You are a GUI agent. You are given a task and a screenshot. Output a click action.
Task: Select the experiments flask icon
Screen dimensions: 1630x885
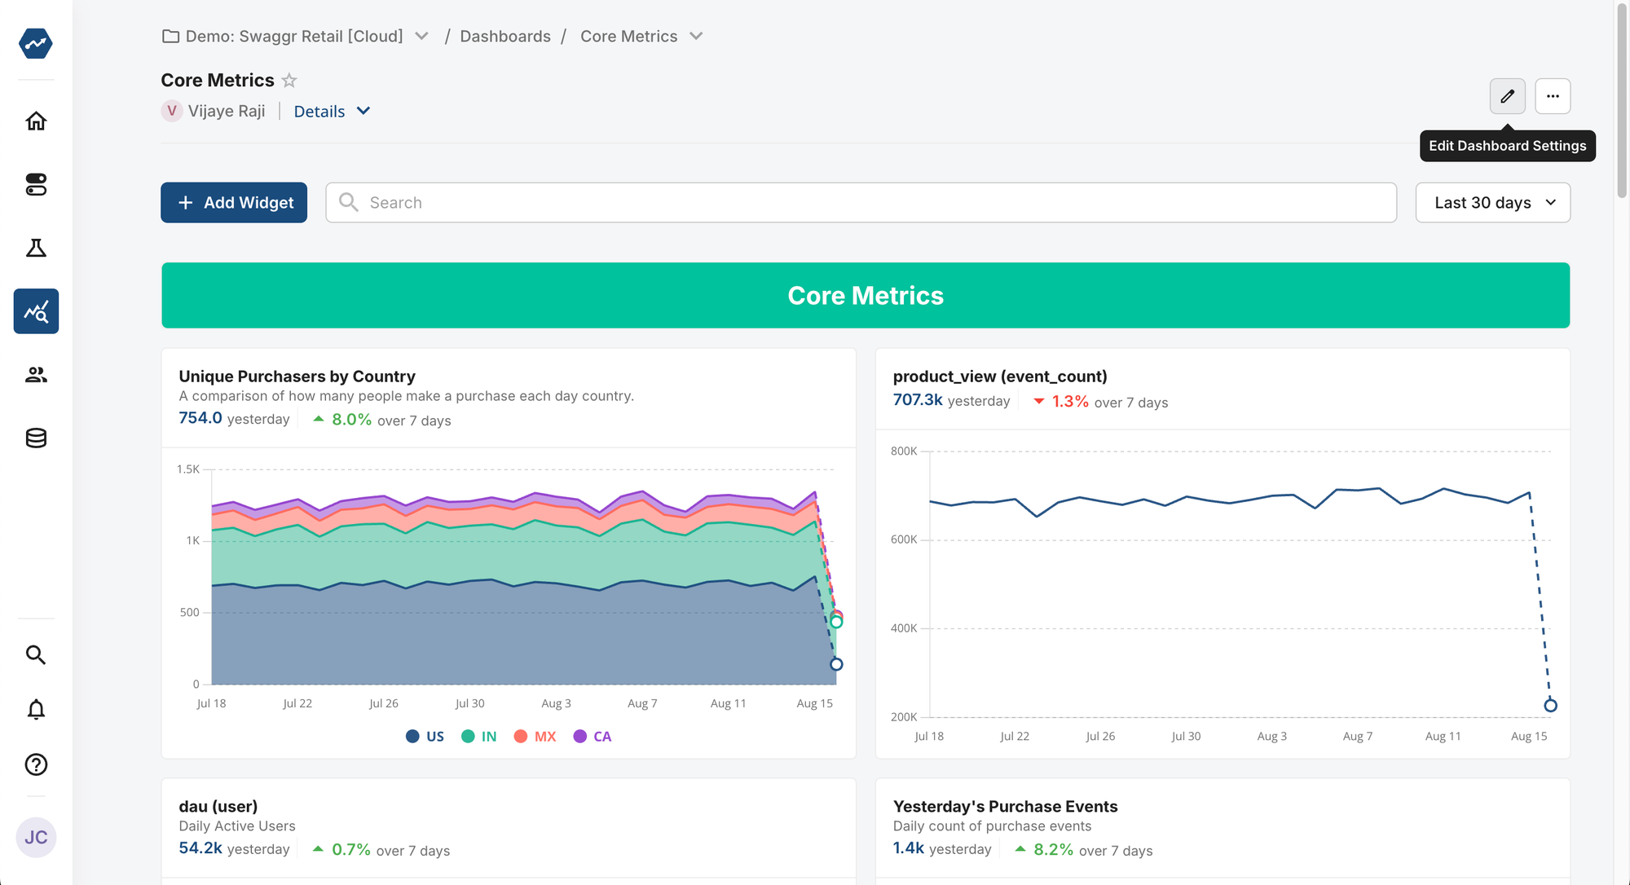click(36, 248)
